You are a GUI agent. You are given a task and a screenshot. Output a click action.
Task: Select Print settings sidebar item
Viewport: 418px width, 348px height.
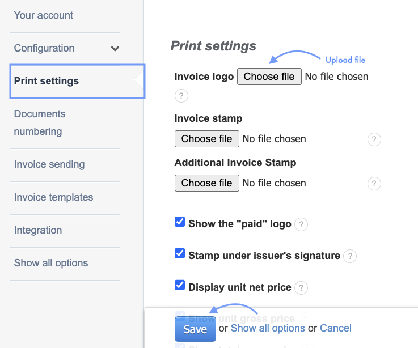pos(47,81)
